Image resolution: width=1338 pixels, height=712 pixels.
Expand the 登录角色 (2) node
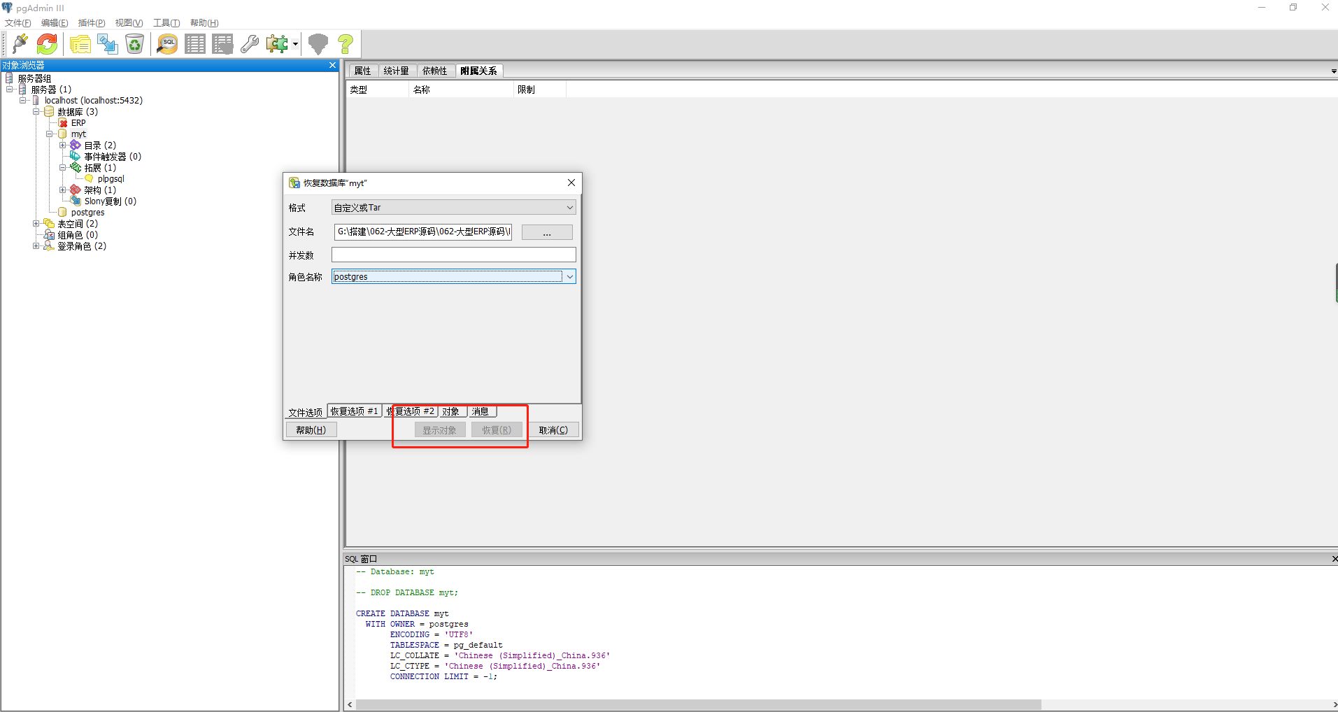coord(36,245)
